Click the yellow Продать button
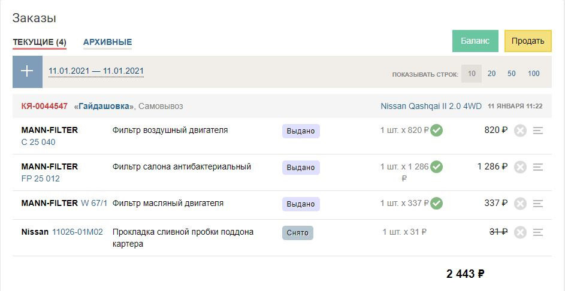This screenshot has width=565, height=291. 528,41
